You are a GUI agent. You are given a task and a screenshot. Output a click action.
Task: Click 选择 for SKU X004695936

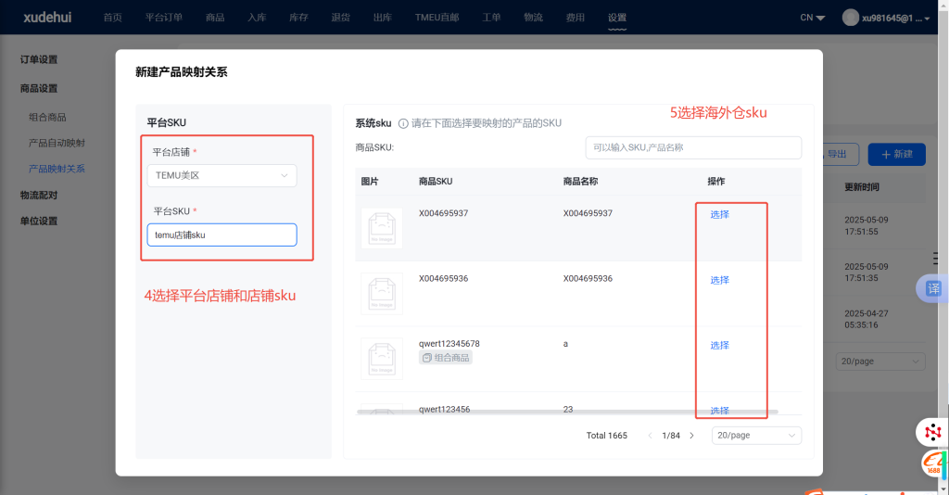click(719, 280)
